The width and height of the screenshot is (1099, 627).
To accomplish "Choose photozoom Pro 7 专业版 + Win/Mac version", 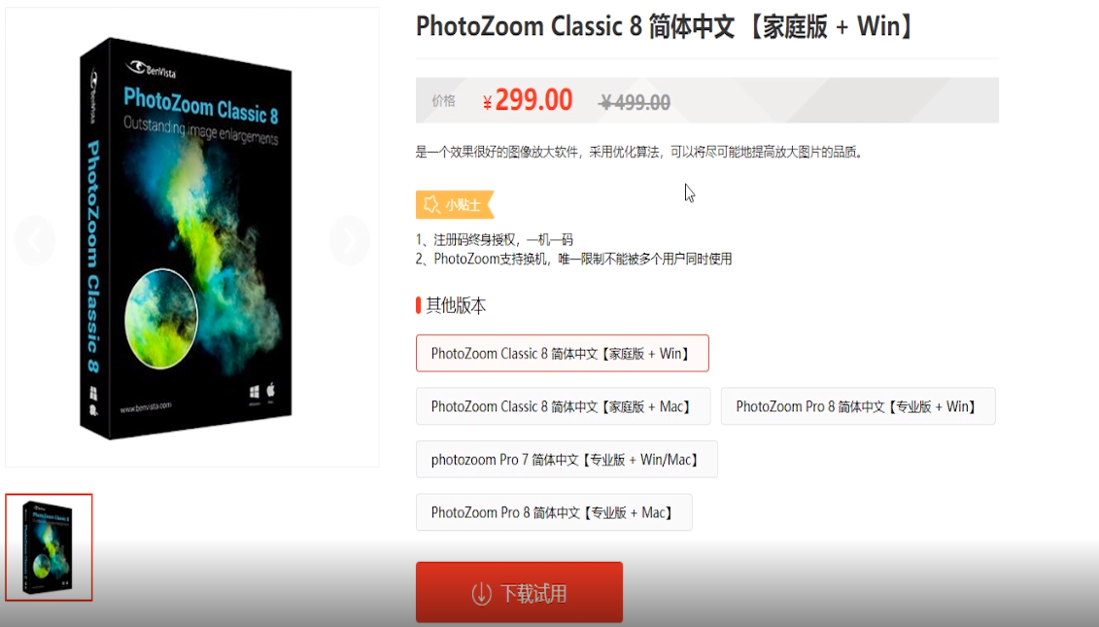I will point(567,460).
